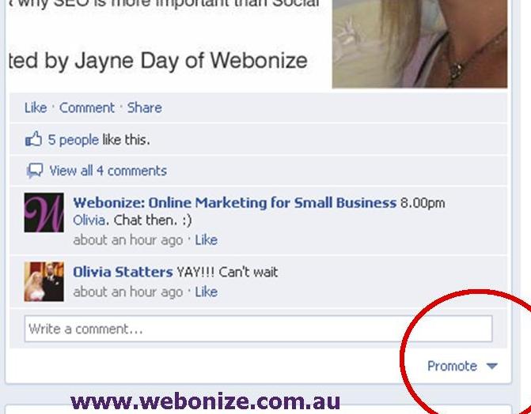531x414 pixels.
Task: Focus the Write a comment field
Action: (x=258, y=329)
